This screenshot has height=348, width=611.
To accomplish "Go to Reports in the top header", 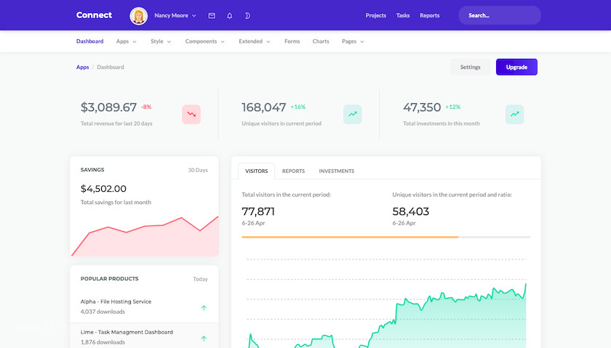I will tap(429, 15).
